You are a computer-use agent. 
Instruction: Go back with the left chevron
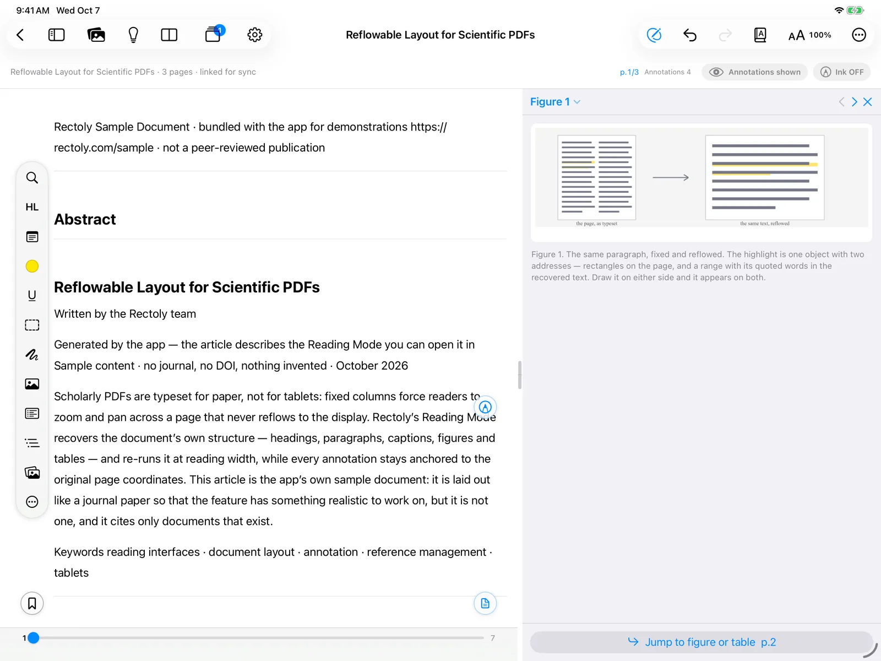pyautogui.click(x=20, y=35)
